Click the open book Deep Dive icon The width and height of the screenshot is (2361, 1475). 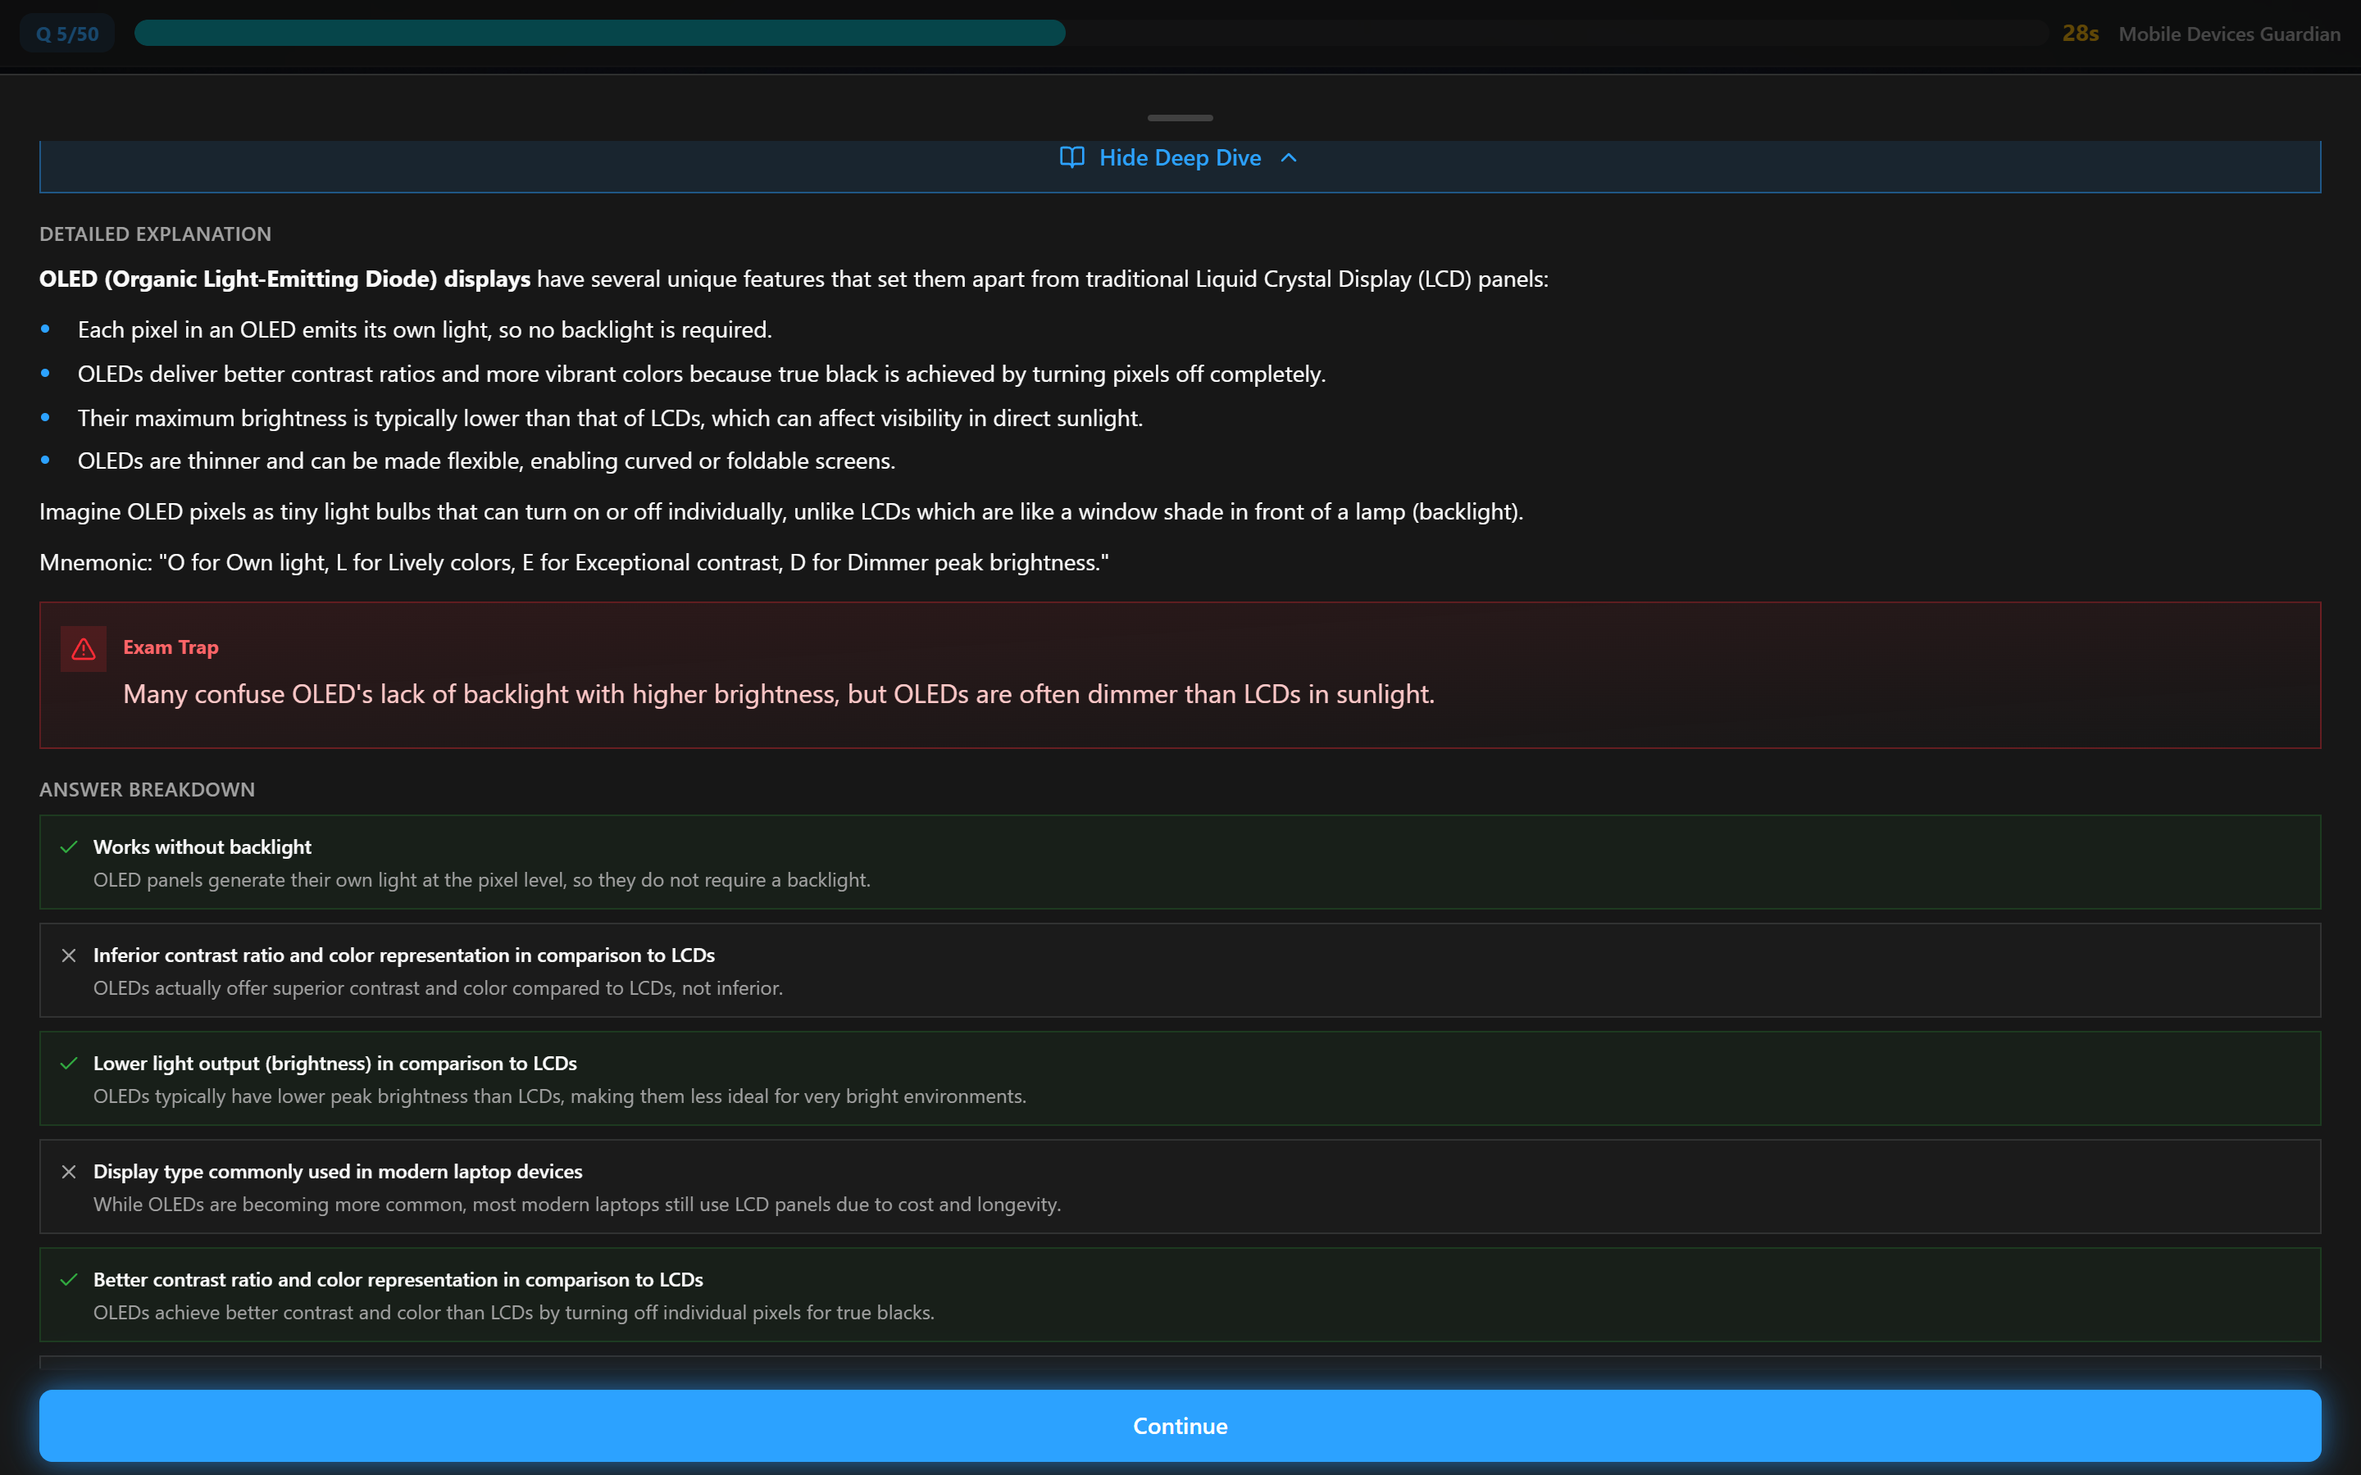click(1071, 157)
